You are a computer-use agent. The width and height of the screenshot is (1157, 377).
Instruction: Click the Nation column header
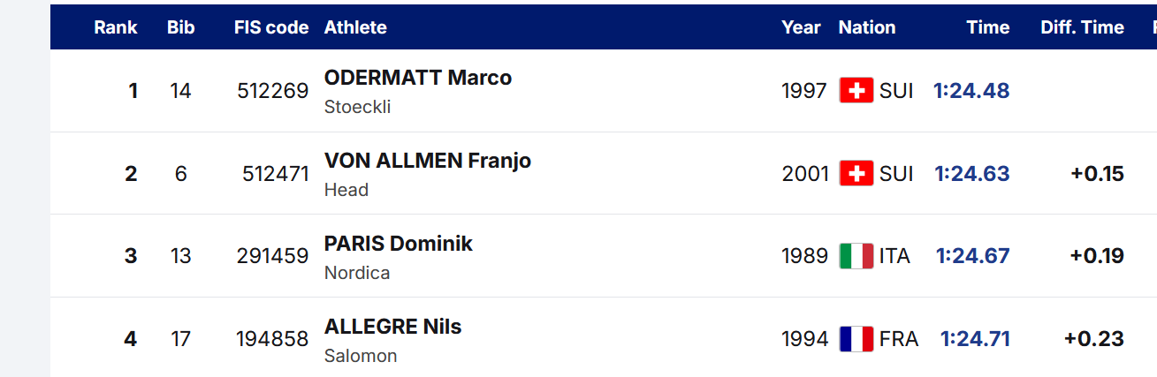866,27
